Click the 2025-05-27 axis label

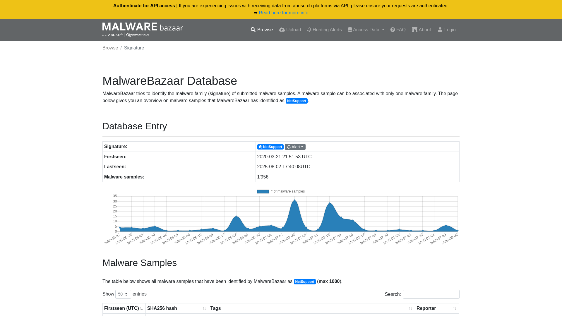point(112,239)
